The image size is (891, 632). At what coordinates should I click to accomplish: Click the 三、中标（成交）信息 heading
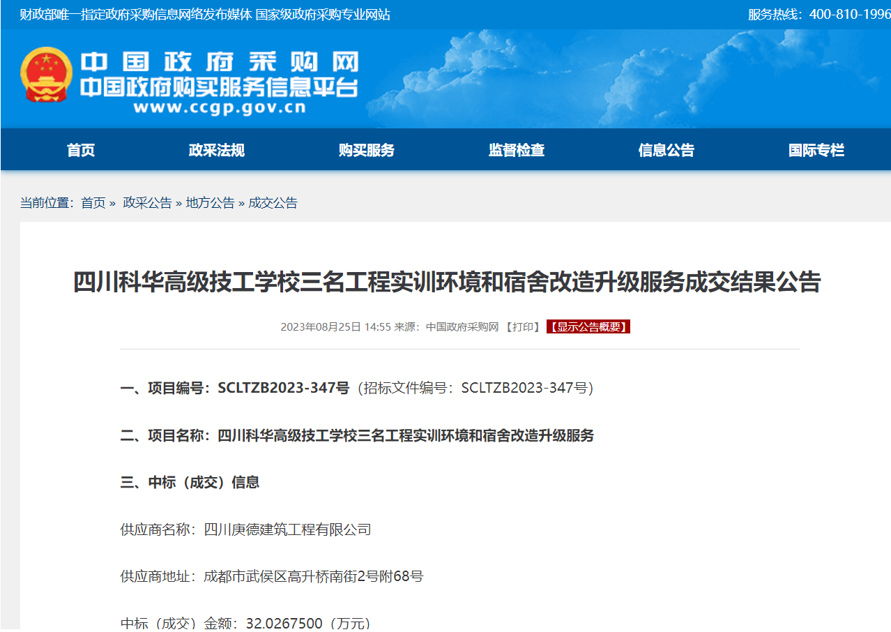[x=190, y=483]
